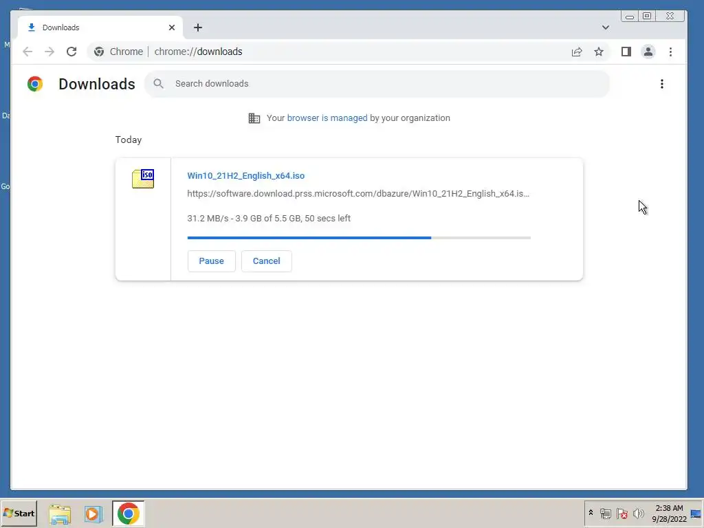Close the Downloads tab

(x=171, y=27)
